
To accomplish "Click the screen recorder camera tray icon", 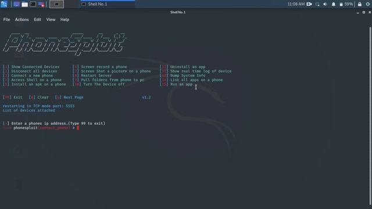I will click(x=309, y=4).
